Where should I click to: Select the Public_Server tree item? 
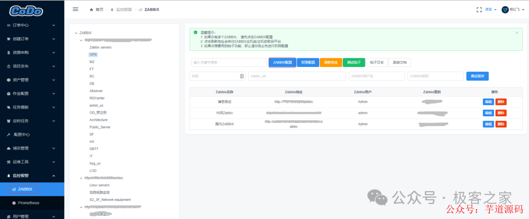pyautogui.click(x=100, y=127)
